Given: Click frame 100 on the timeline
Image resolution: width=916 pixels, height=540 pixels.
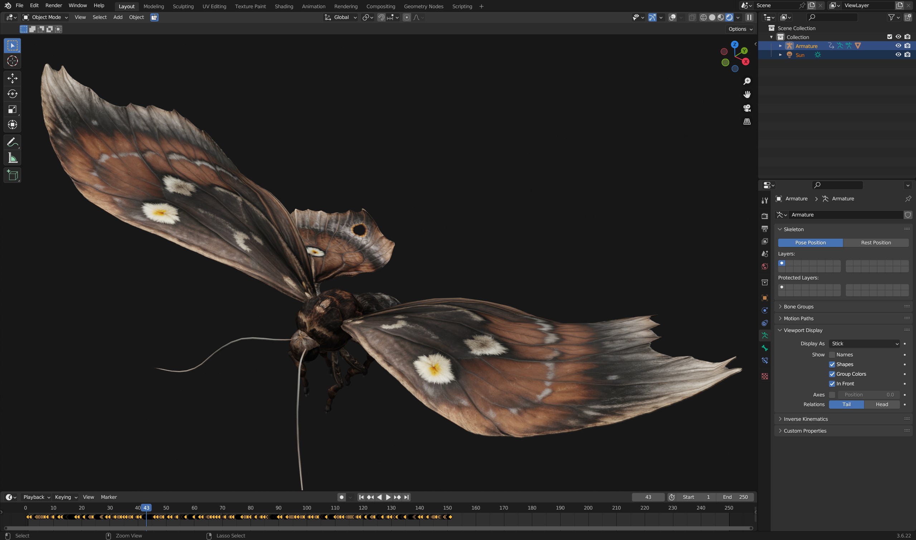Looking at the screenshot, I should pos(307,508).
